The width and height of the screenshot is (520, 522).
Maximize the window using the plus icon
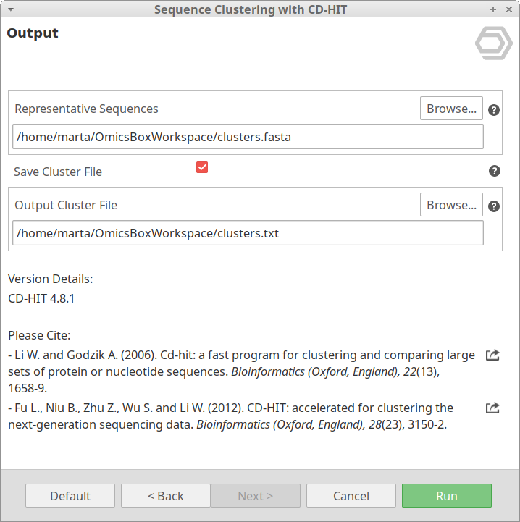(x=493, y=9)
